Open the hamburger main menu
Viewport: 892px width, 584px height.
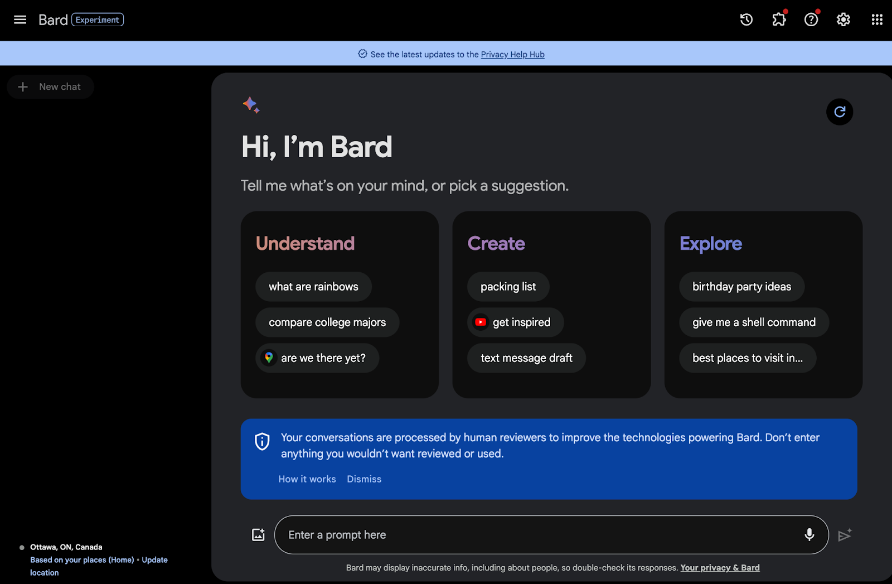point(20,20)
